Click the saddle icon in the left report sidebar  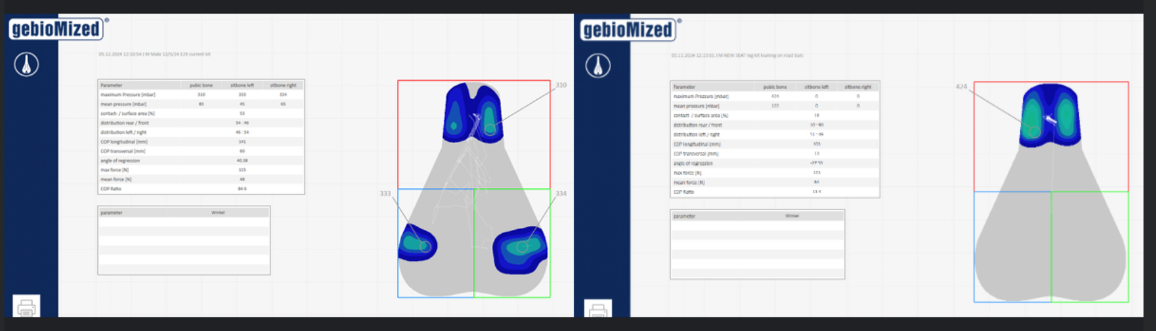26,64
